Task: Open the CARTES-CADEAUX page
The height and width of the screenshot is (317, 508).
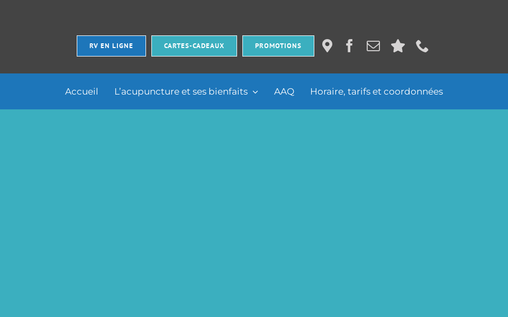Action: tap(194, 46)
